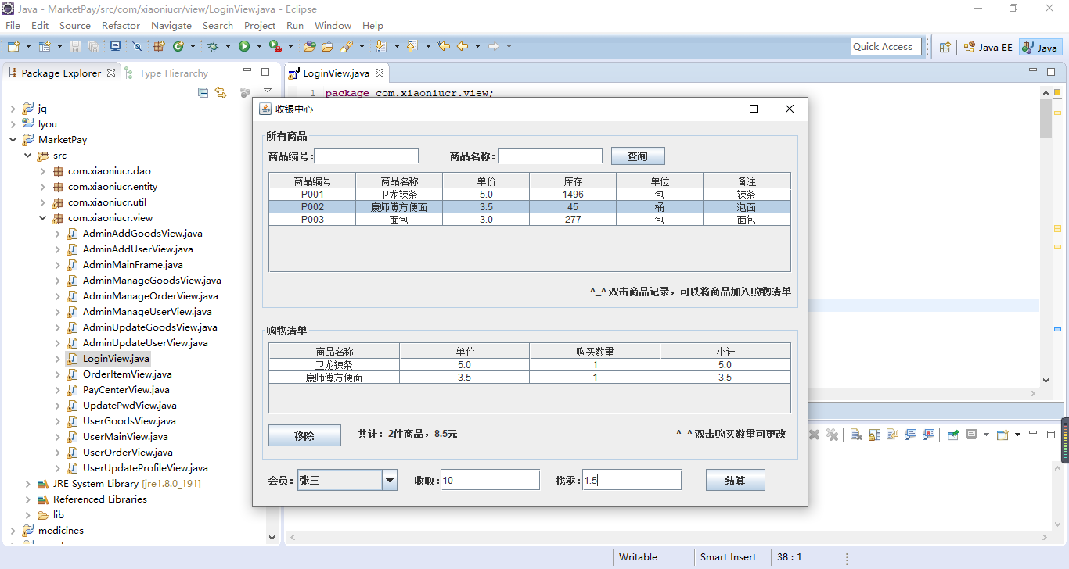The height and width of the screenshot is (569, 1069).
Task: Toggle show console when standard out changes
Action: coord(910,435)
